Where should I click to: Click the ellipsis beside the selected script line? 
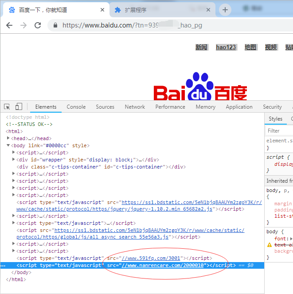click(x=4, y=265)
